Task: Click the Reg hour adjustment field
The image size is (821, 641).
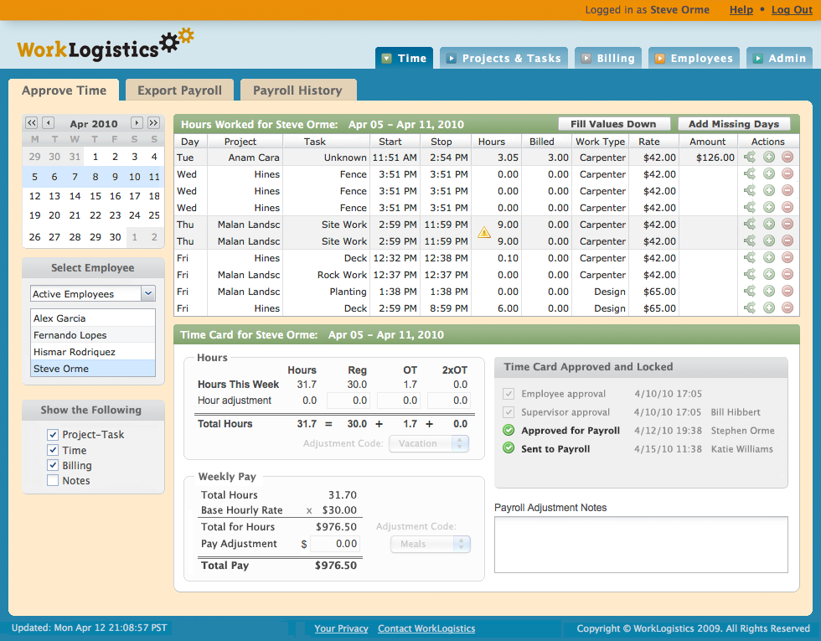Action: 349,401
